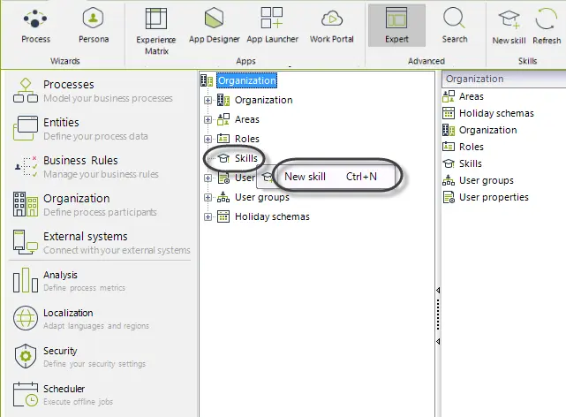
Task: Open the Analysis module
Action: (69, 281)
